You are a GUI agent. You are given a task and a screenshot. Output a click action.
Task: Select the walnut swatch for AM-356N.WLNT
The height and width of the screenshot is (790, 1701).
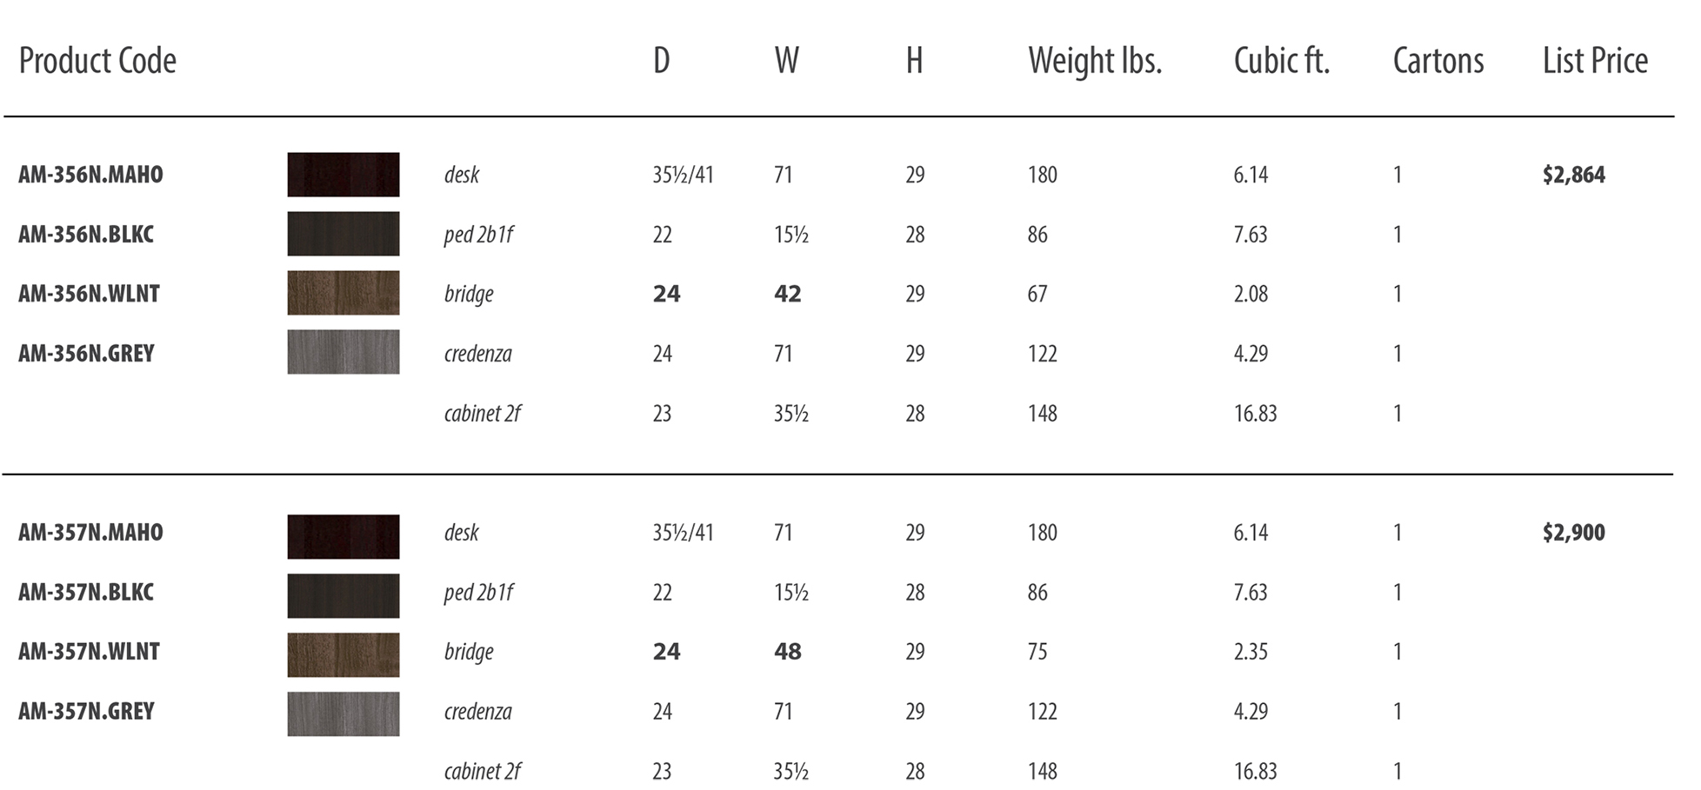coord(344,293)
